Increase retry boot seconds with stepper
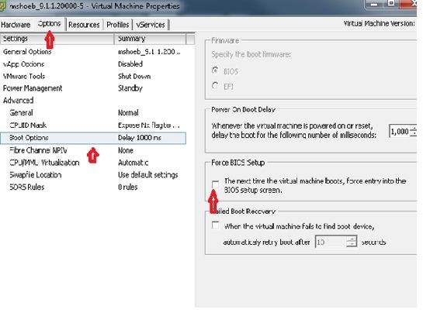The width and height of the screenshot is (423, 313). point(352,239)
